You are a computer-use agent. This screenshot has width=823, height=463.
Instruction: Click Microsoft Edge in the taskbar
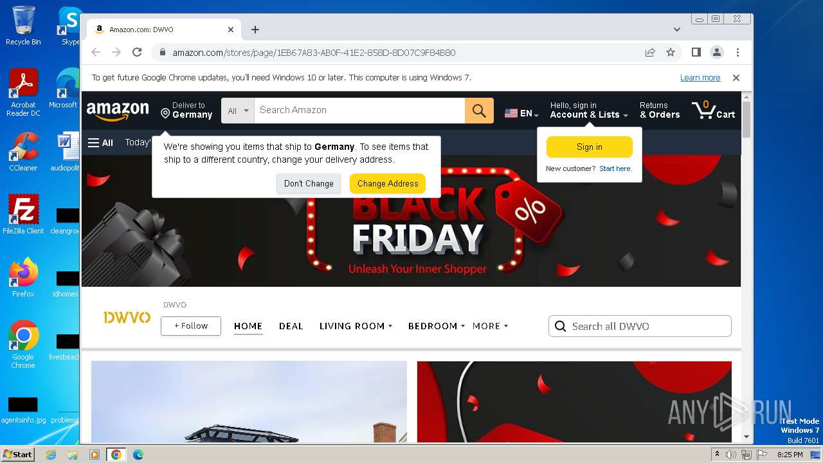tap(138, 455)
